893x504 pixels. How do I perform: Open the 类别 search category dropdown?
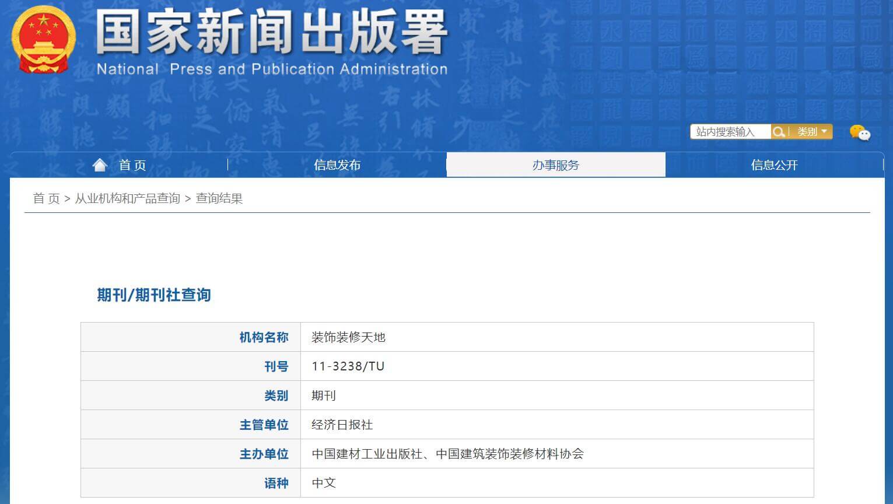(x=812, y=132)
